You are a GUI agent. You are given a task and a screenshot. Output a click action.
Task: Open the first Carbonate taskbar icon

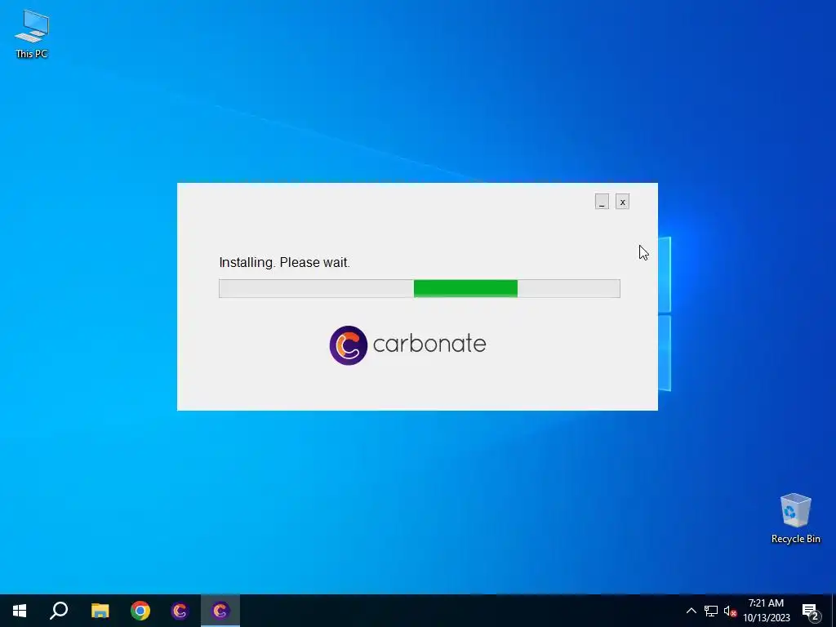point(180,611)
